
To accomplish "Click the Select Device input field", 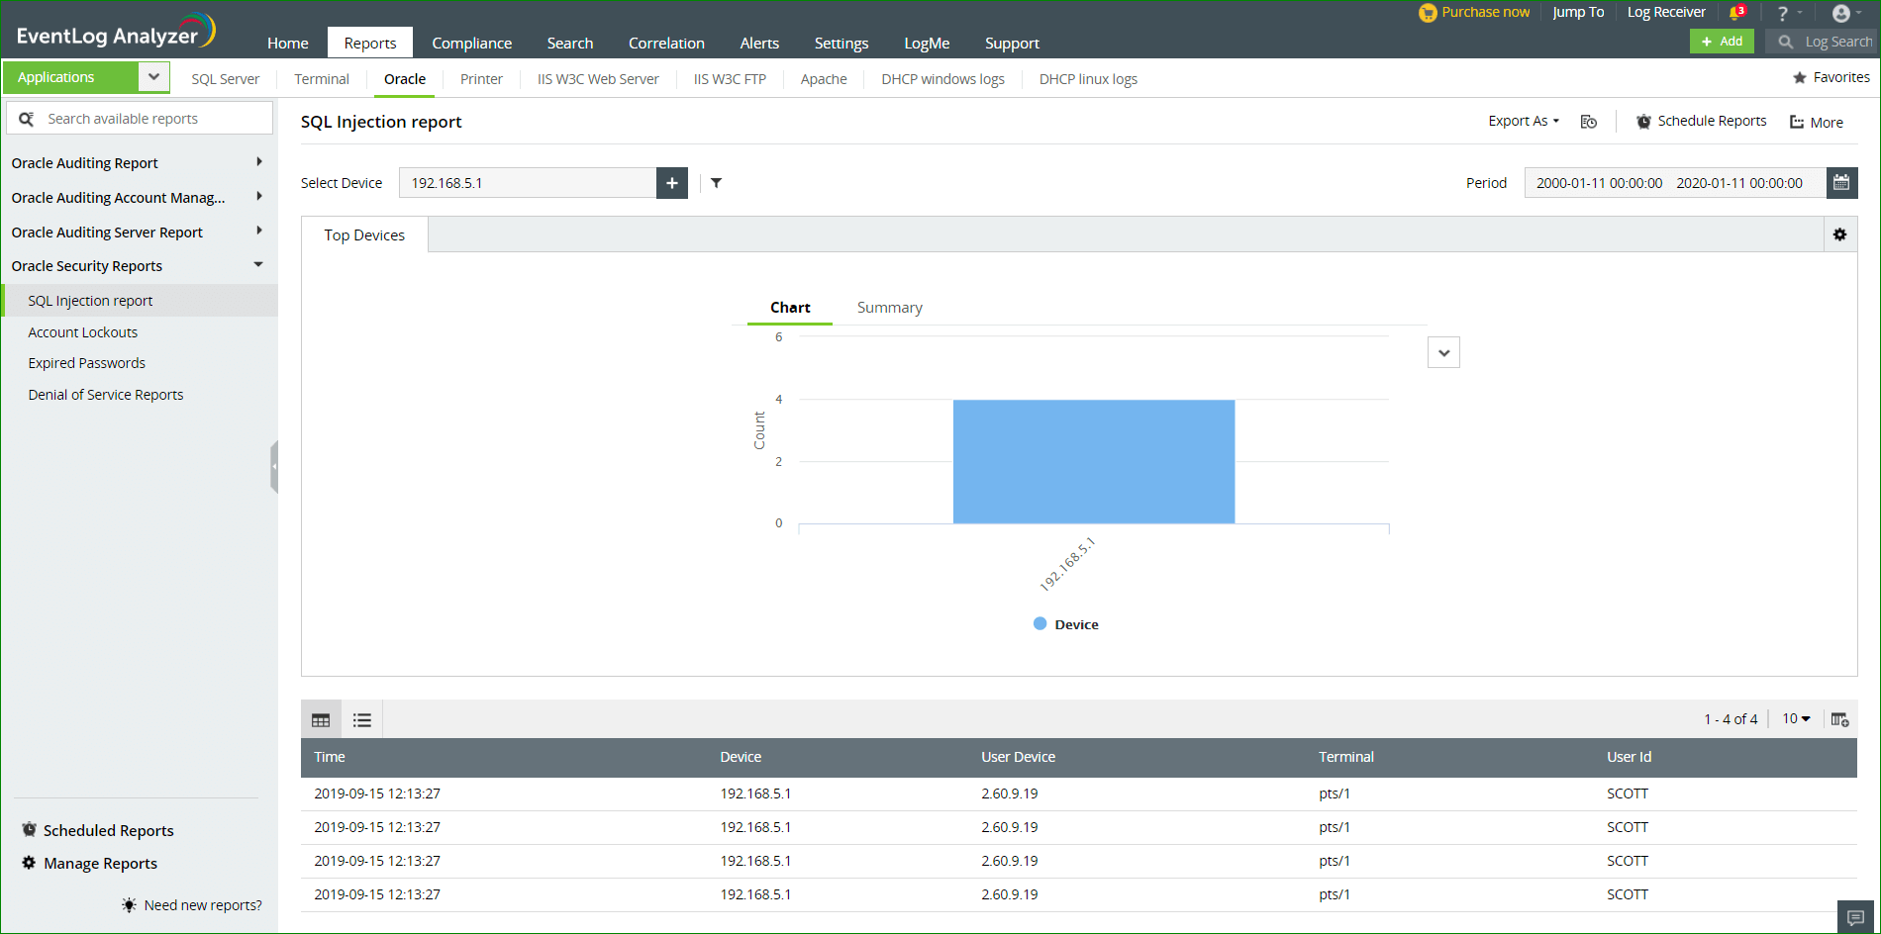I will point(528,183).
